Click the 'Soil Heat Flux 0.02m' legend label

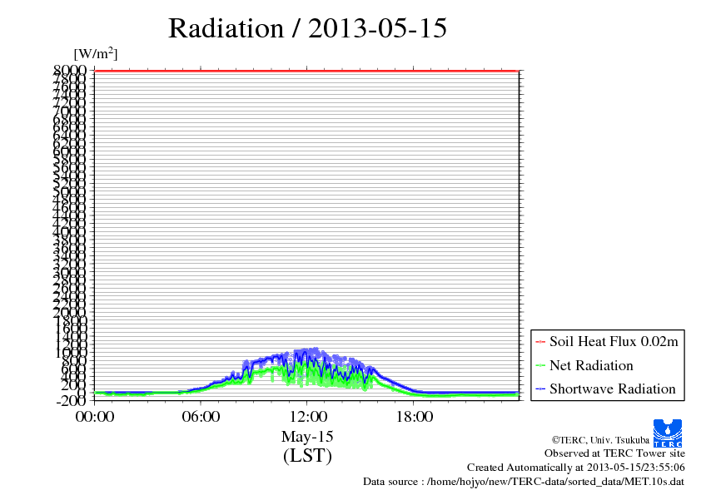pos(614,342)
